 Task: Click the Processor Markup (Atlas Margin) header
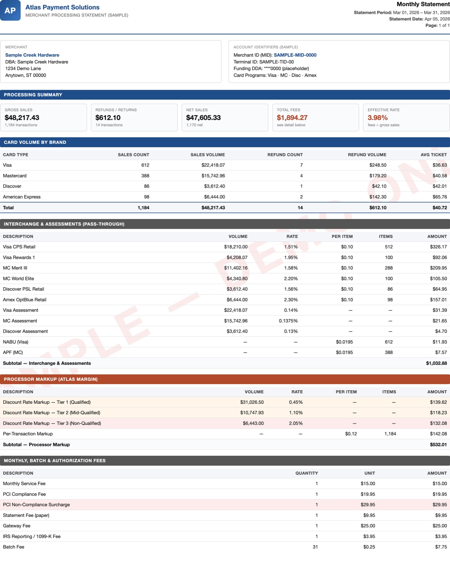(x=225, y=379)
